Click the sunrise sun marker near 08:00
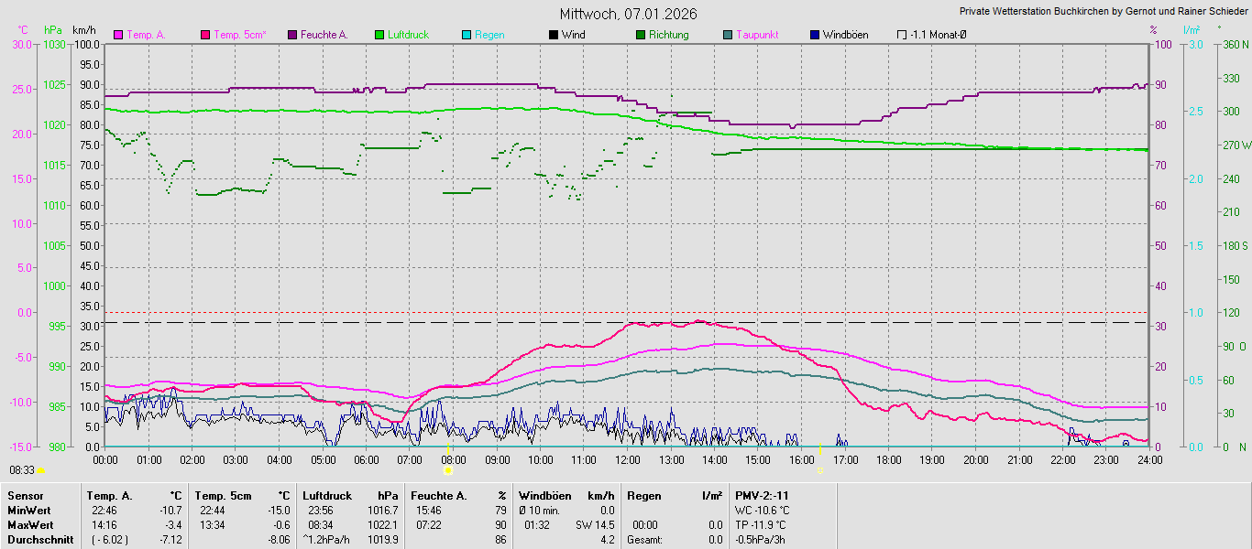The image size is (1252, 549). 447,470
